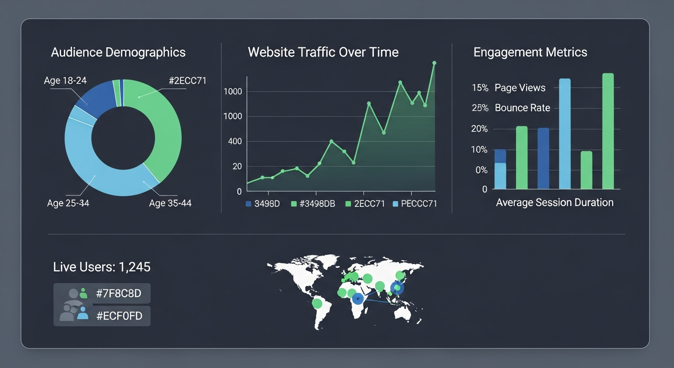The height and width of the screenshot is (368, 674).
Task: Expand the Audience Demographics chart
Action: click(x=118, y=52)
